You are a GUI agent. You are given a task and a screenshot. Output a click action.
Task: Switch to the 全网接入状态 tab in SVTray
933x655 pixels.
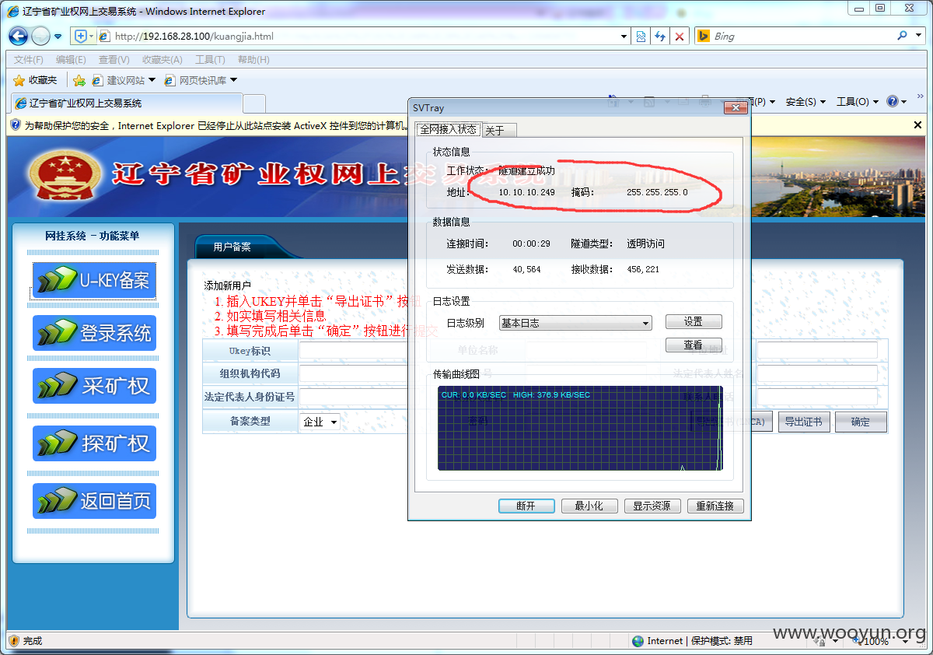pyautogui.click(x=447, y=129)
